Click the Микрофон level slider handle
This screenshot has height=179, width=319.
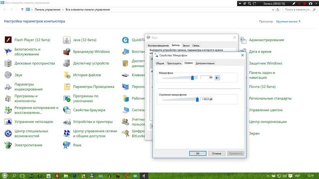point(192,78)
